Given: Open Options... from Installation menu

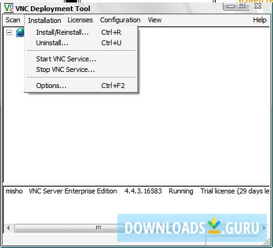Looking at the screenshot, I should tap(81, 86).
